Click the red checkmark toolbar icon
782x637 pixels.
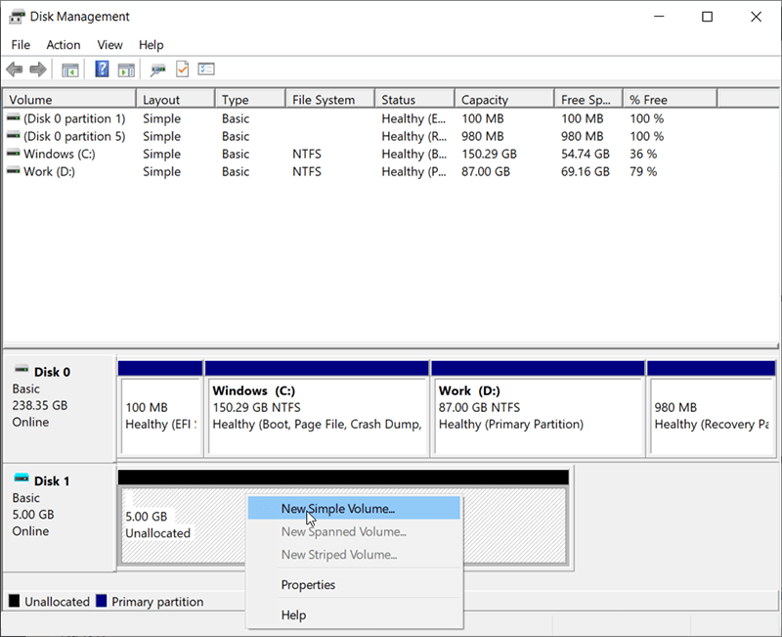180,68
